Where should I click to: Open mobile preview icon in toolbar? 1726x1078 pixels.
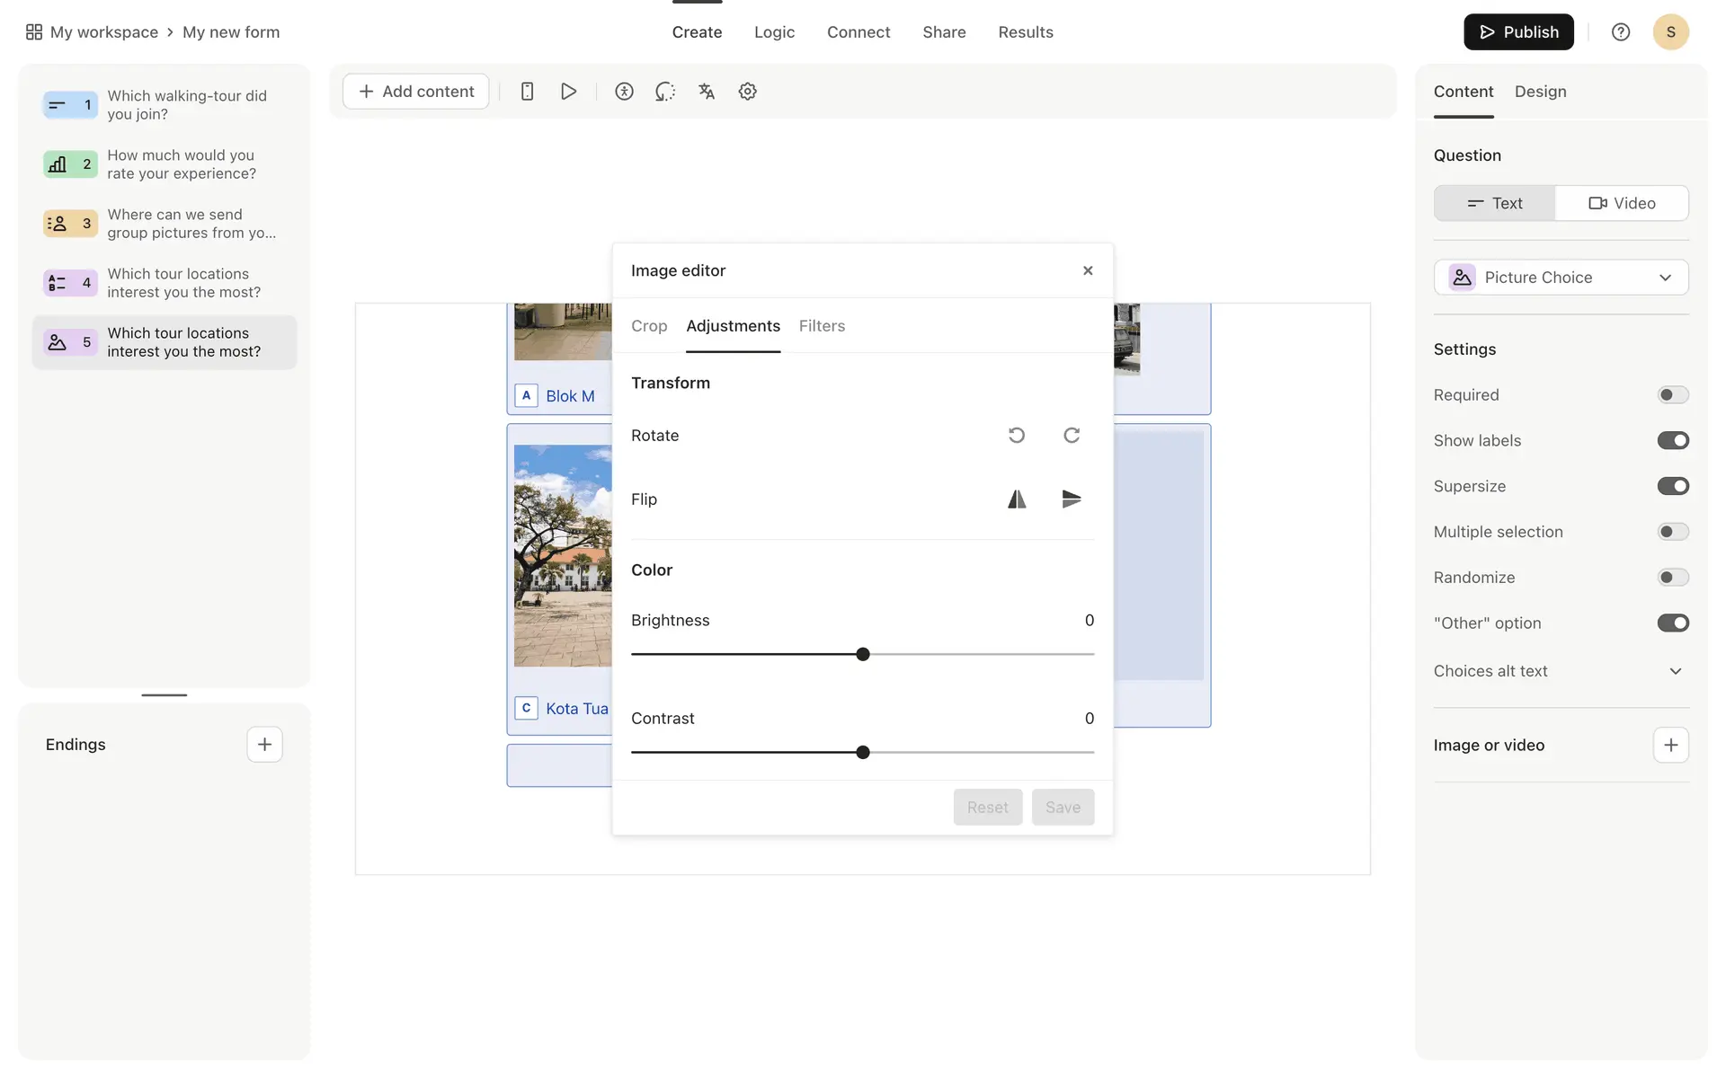tap(527, 92)
